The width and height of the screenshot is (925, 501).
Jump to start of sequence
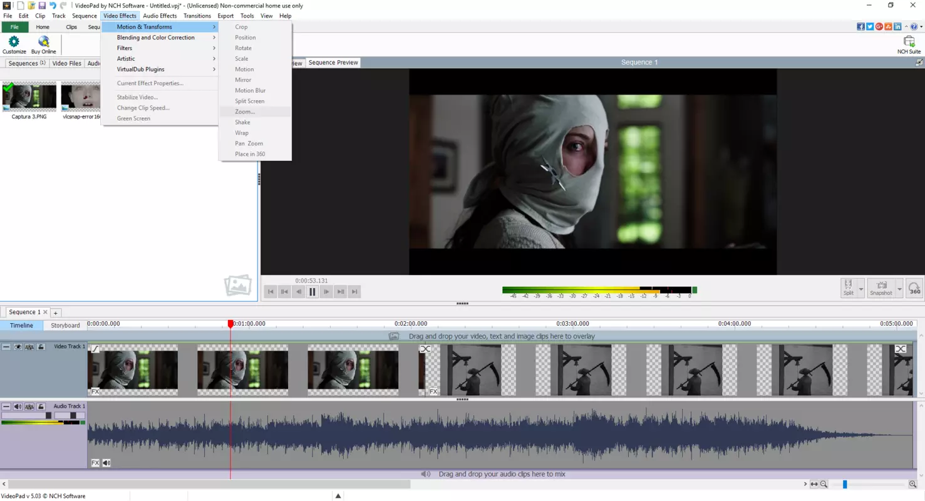[x=271, y=291]
